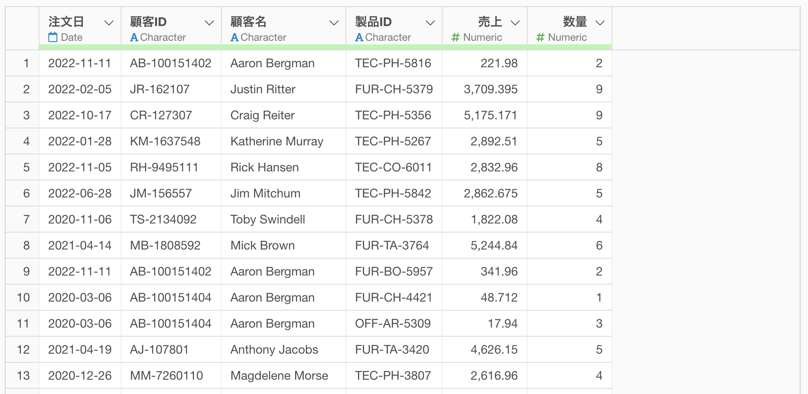This screenshot has width=808, height=394.
Task: Click the Character type icon under 顧客名
Action: (x=235, y=38)
